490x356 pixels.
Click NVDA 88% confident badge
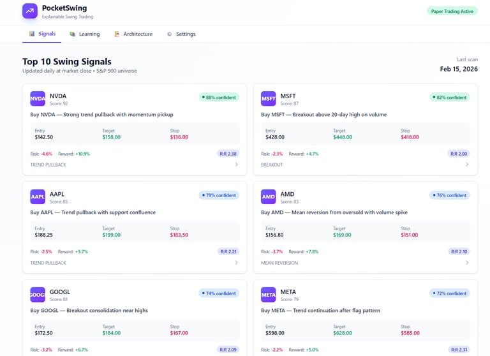coord(219,98)
